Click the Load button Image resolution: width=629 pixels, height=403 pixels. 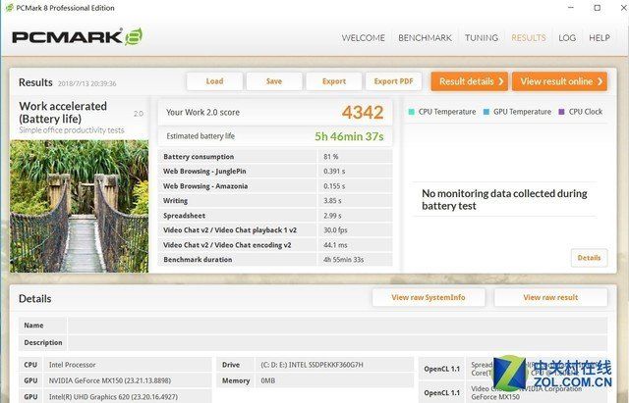pyautogui.click(x=214, y=81)
